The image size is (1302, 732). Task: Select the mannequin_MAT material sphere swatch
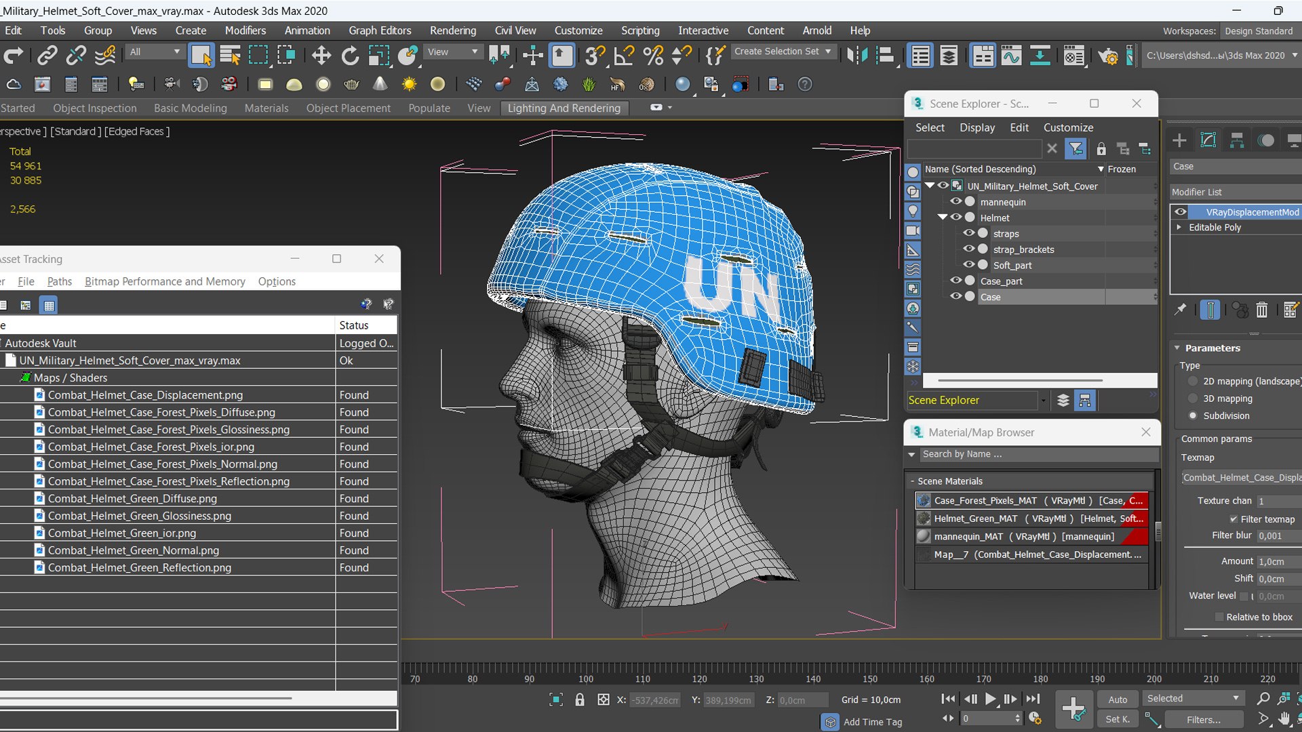pos(923,536)
